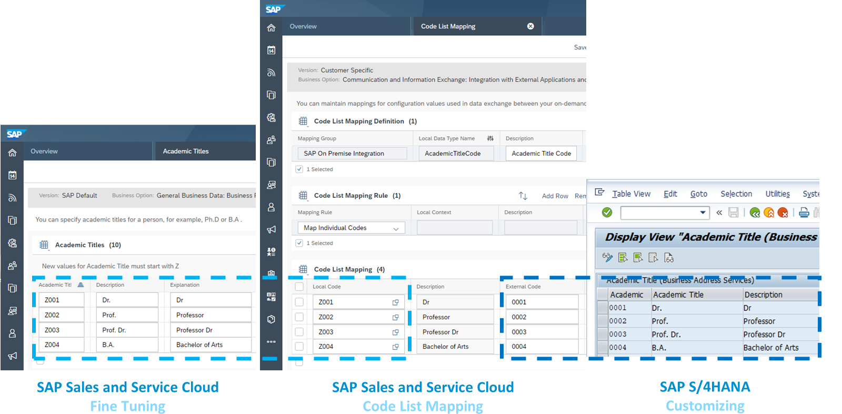Select the S/4HANA row selector for 0001

coord(603,308)
